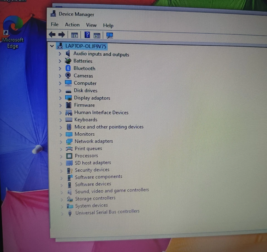Screen dimensions: 267x252
Task: Click the Show/Hide action pane toolbar icon
Action: pyautogui.click(x=97, y=35)
